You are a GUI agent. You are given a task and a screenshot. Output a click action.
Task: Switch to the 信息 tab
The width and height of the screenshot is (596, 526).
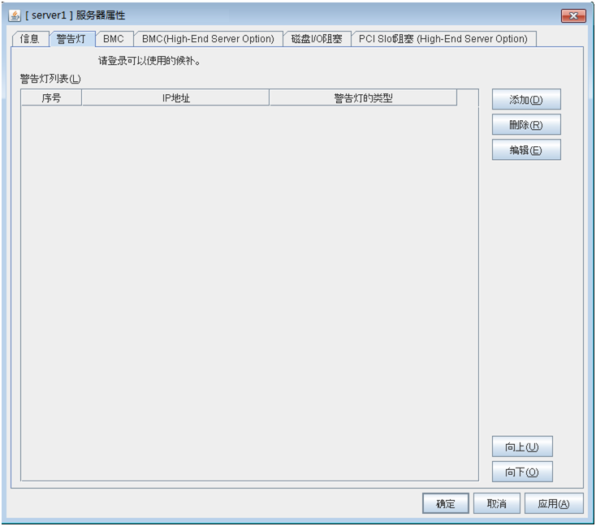[x=30, y=39]
